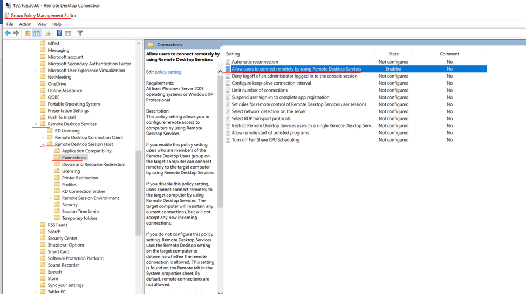This screenshot has height=294, width=526.
Task: Click the Filter funnel icon in the toolbar
Action: (x=80, y=33)
